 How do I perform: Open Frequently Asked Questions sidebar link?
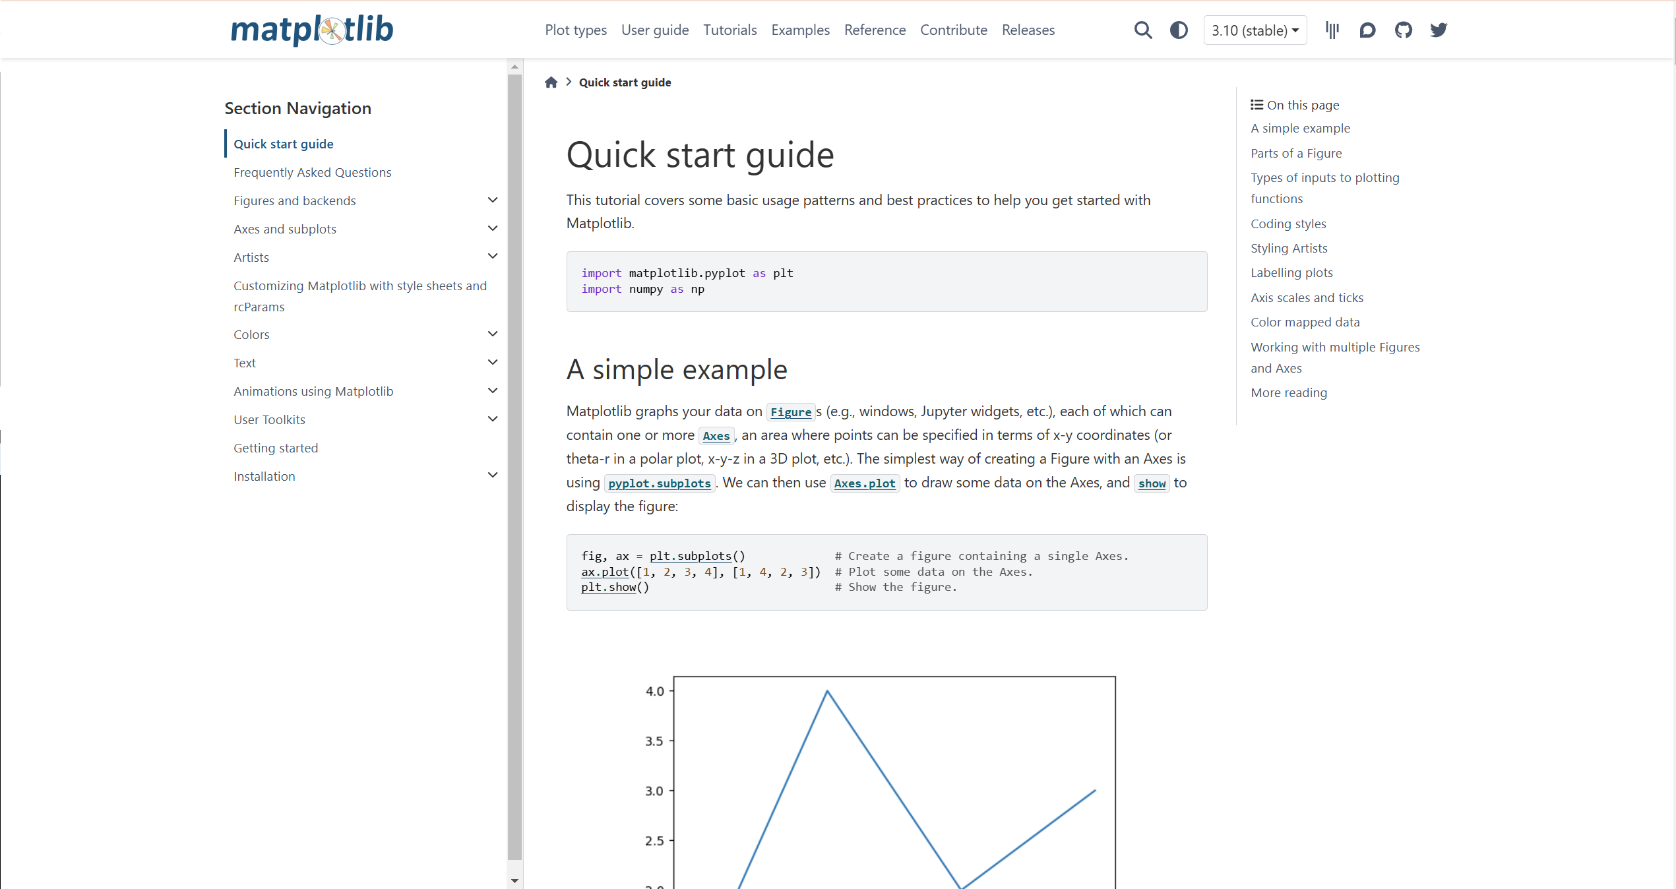coord(313,172)
